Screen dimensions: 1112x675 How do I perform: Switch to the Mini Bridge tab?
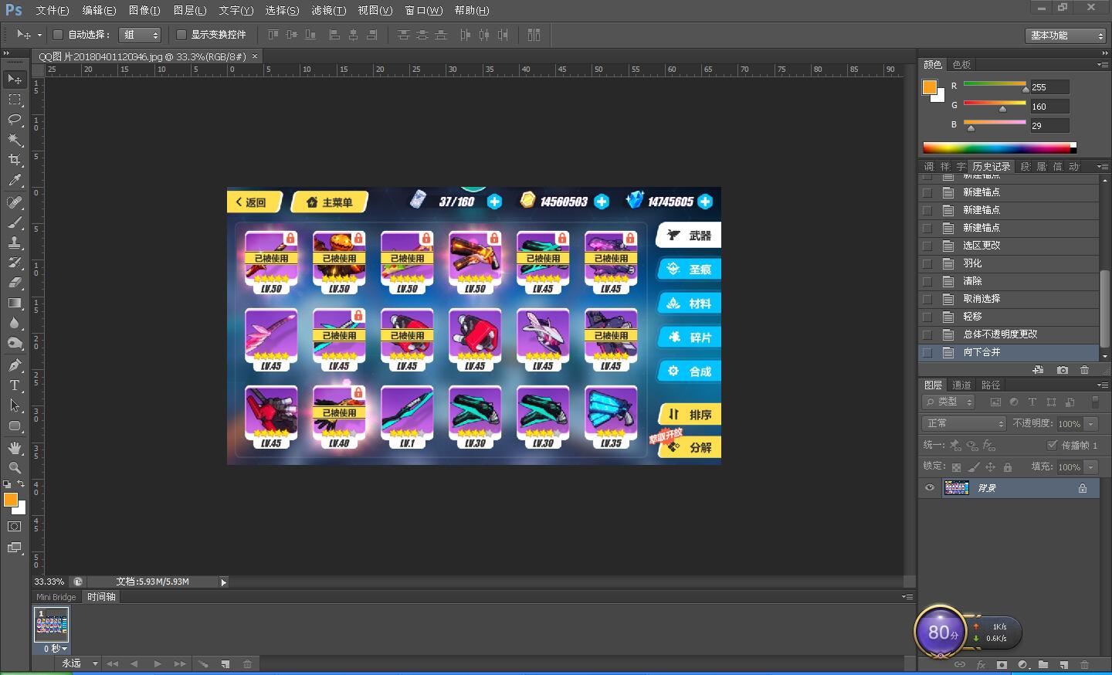pos(56,597)
